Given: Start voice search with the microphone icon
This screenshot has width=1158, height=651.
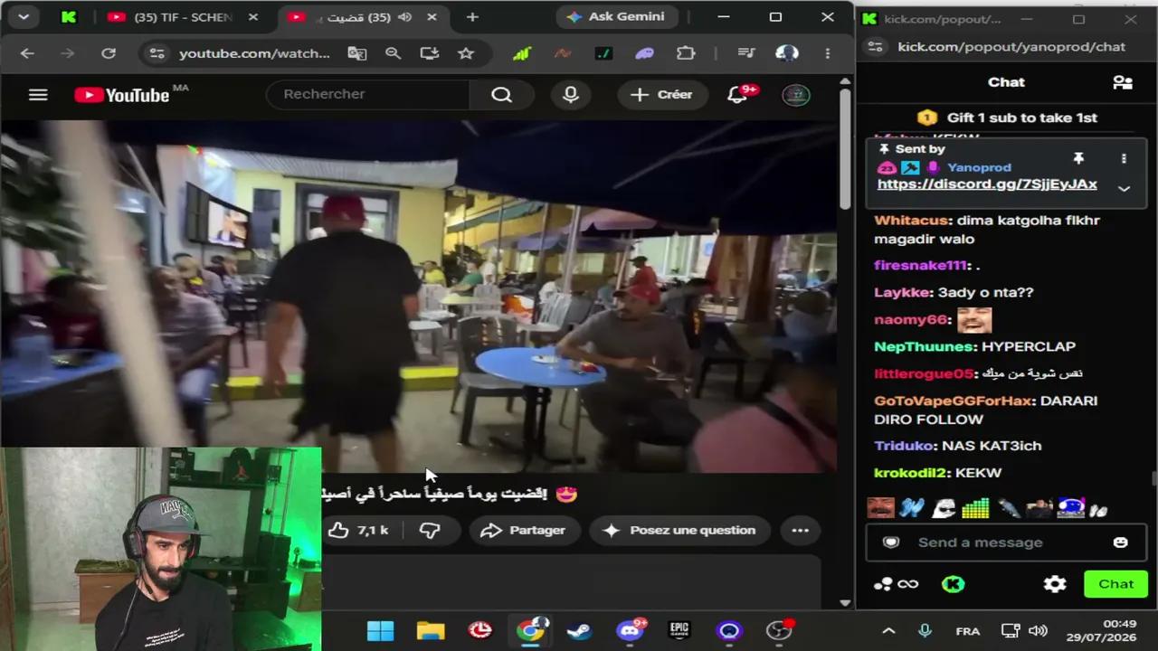Looking at the screenshot, I should pos(571,95).
